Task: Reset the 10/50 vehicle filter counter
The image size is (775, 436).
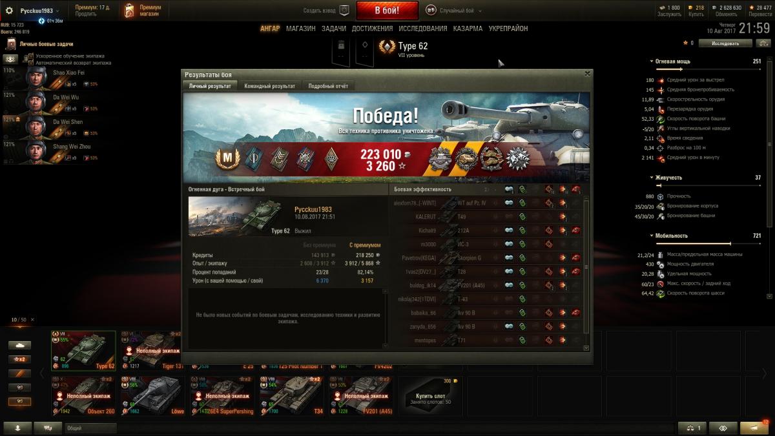Action: (x=33, y=320)
